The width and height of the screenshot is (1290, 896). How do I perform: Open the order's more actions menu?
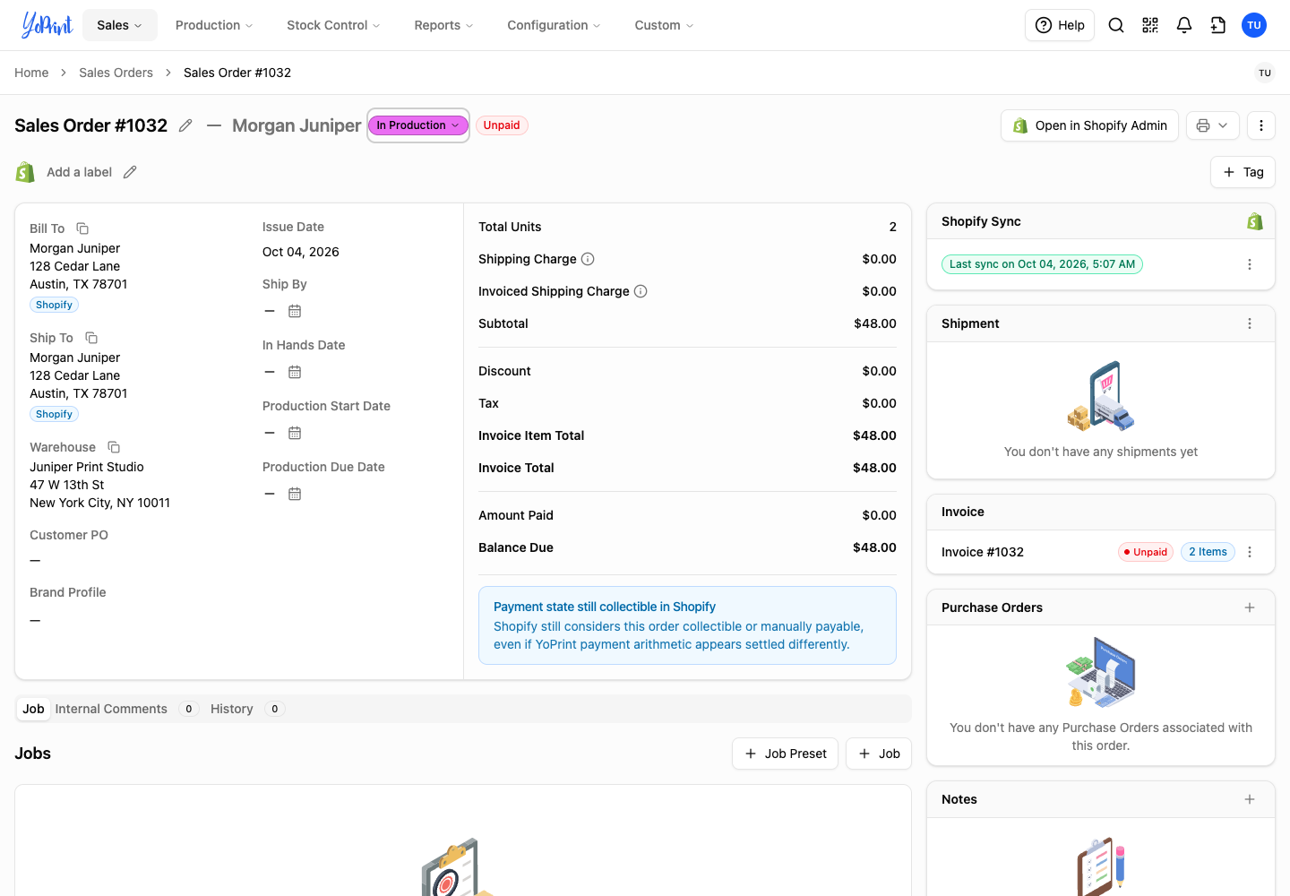click(1261, 125)
